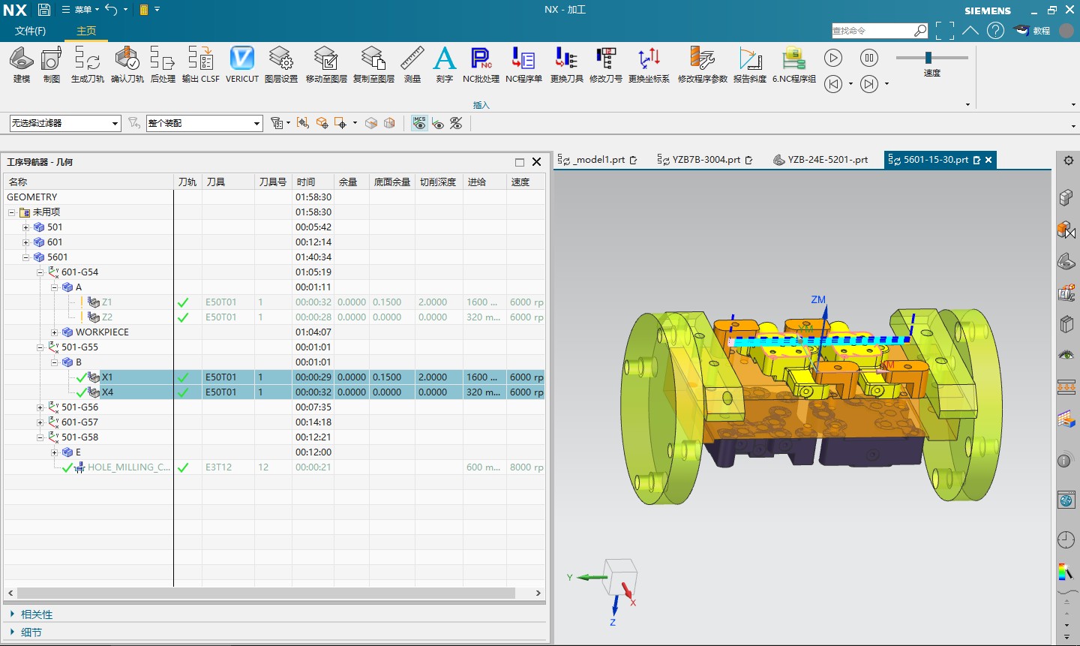Screen dimensions: 1080x646
Task: Click the 更换坐标系 change coordinate system icon
Action: point(649,64)
